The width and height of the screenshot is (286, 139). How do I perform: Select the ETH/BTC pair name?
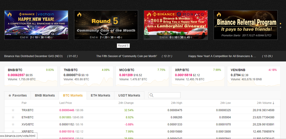[x=28, y=117]
